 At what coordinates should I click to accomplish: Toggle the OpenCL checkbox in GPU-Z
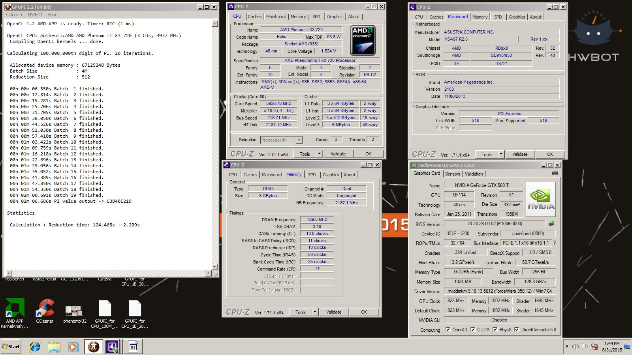pyautogui.click(x=448, y=329)
